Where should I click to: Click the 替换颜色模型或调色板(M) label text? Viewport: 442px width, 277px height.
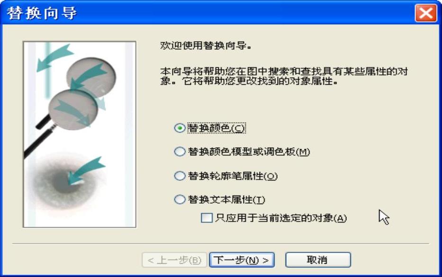pyautogui.click(x=249, y=152)
